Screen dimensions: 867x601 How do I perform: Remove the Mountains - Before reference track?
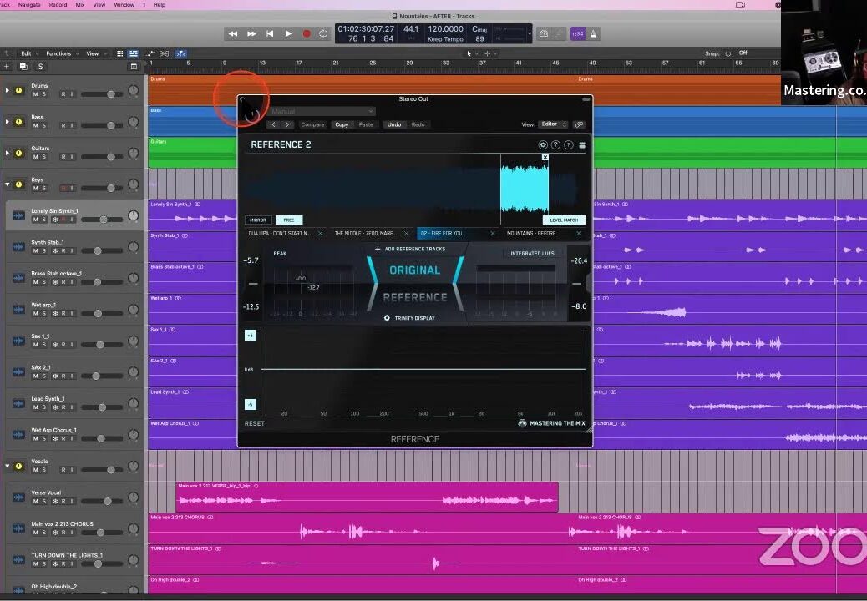point(578,234)
